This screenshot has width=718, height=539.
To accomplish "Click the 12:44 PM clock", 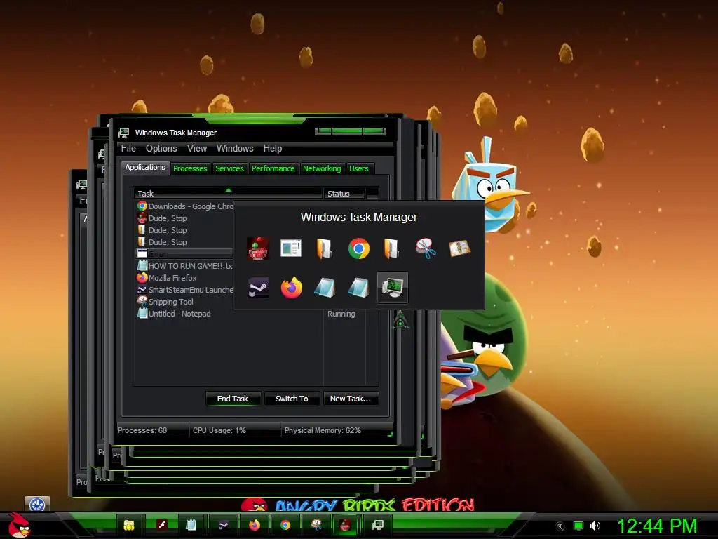I will [x=657, y=526].
